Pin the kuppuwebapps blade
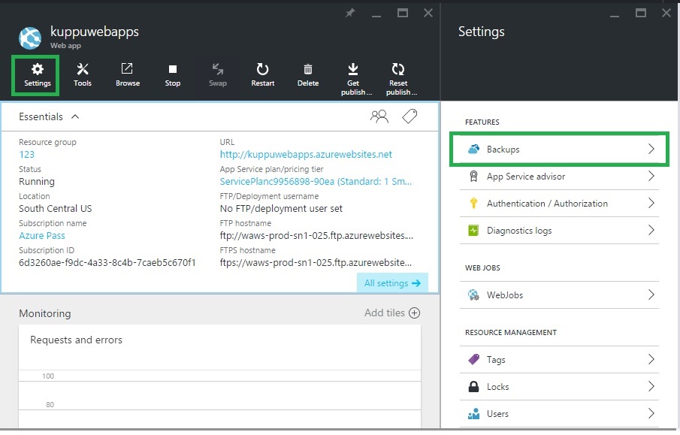Image resolution: width=680 pixels, height=435 pixels. [349, 13]
